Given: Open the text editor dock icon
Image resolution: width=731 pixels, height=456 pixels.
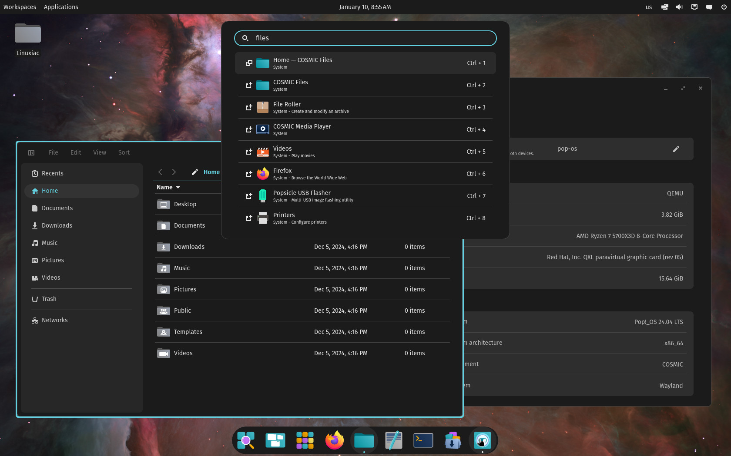Looking at the screenshot, I should (394, 440).
